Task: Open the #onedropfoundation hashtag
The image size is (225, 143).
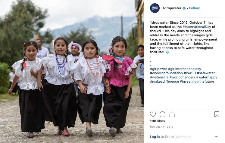Action: pyautogui.click(x=166, y=73)
